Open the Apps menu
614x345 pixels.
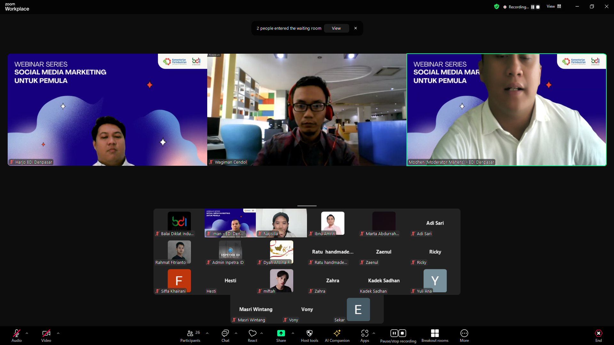point(365,335)
